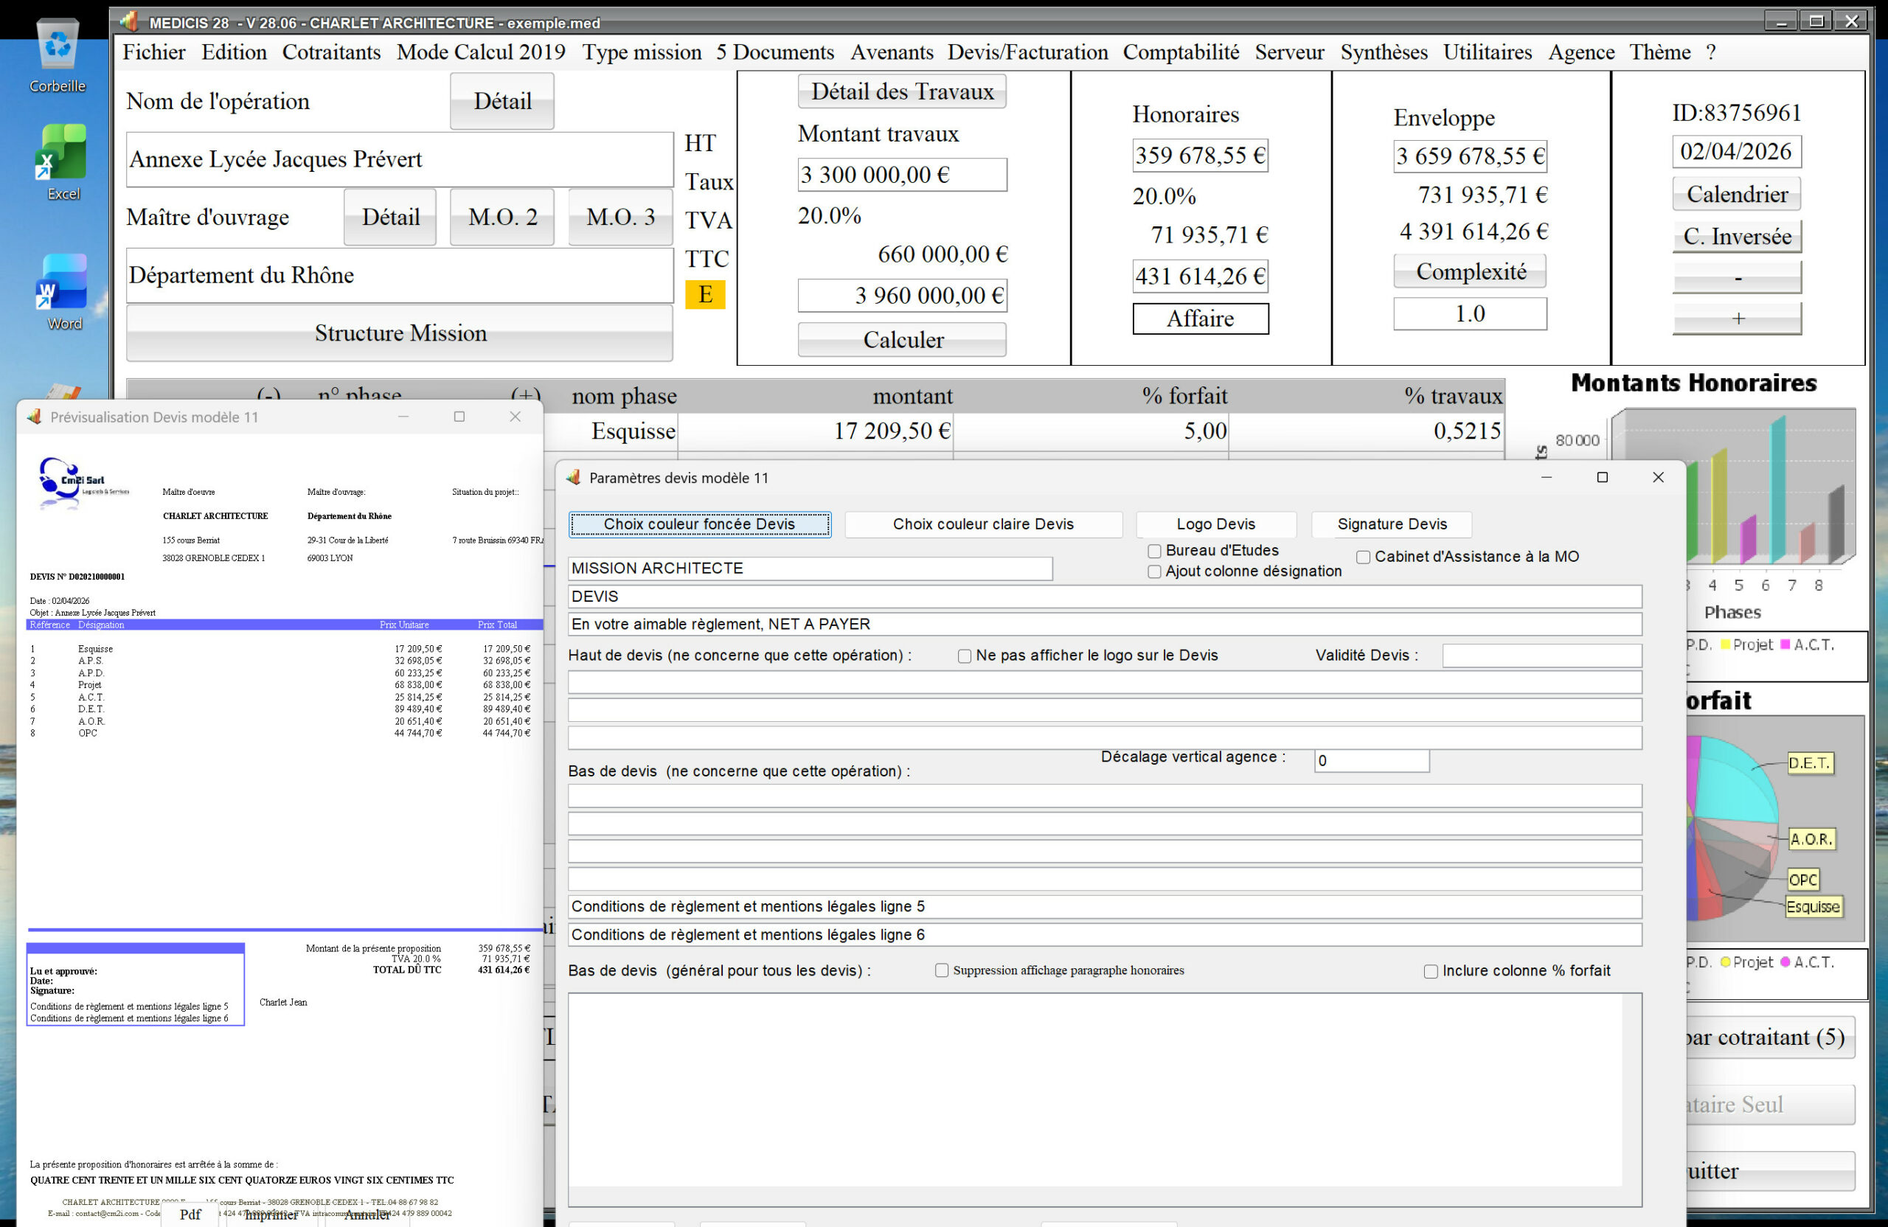Viewport: 1888px width, 1227px height.
Task: Enable the Bureau d'Etudes checkbox
Action: 1154,550
